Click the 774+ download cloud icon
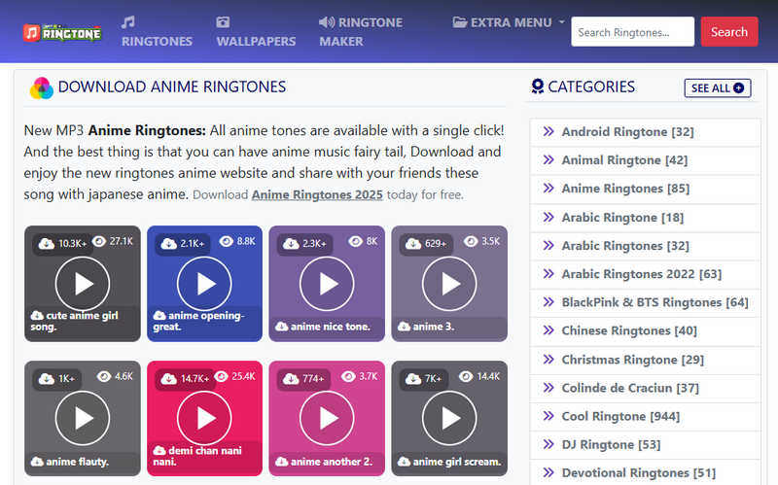 point(291,378)
